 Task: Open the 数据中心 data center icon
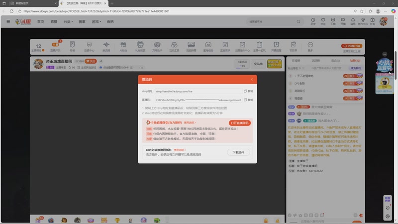coord(89,46)
